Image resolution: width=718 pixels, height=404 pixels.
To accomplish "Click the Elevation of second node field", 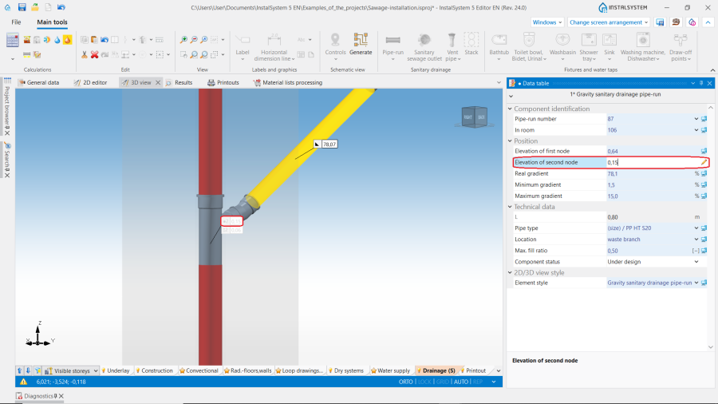I will [650, 162].
